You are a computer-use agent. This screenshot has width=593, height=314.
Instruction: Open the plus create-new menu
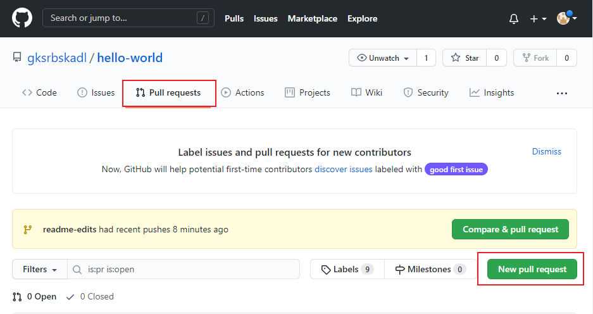point(538,18)
